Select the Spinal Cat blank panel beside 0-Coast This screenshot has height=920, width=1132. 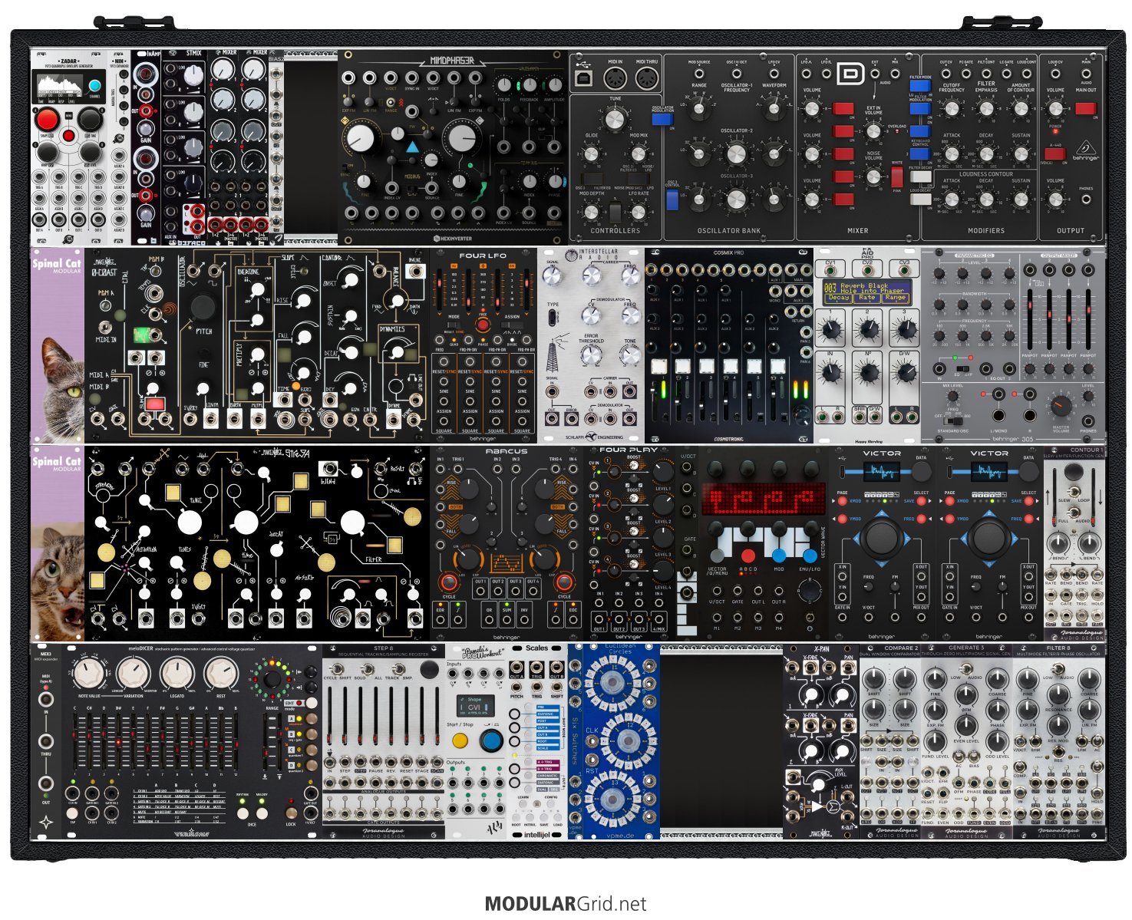(x=58, y=345)
